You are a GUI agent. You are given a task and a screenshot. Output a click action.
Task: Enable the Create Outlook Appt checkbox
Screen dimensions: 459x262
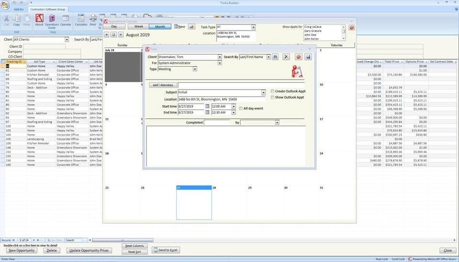[x=272, y=91]
